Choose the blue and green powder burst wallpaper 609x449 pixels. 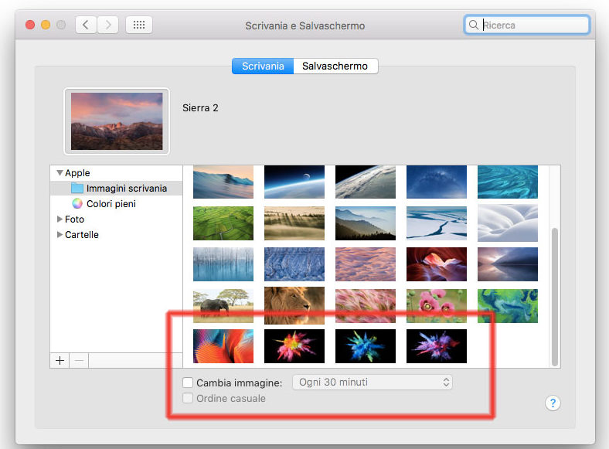click(x=366, y=346)
